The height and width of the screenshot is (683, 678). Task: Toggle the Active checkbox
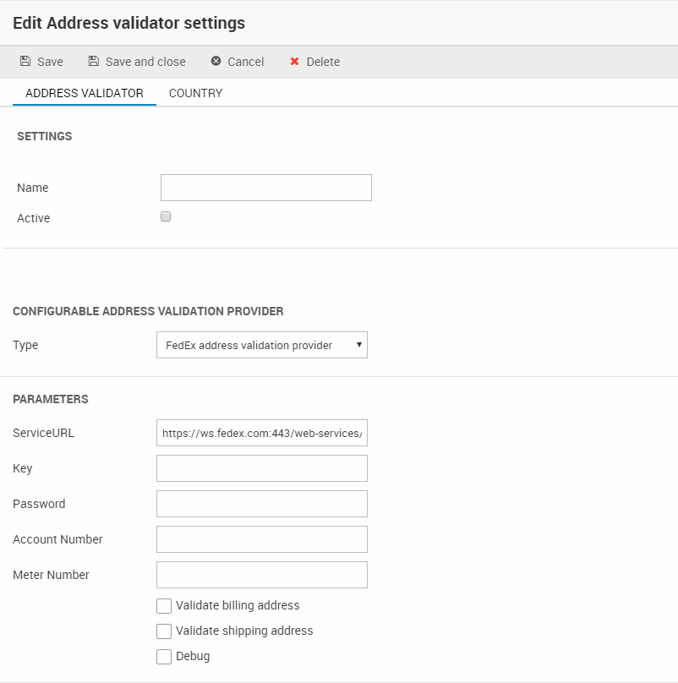tap(166, 216)
